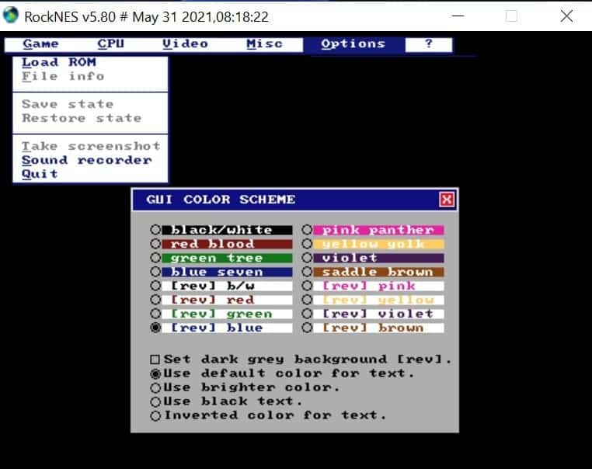
Task: Choose File info menu entry
Action: coord(63,76)
